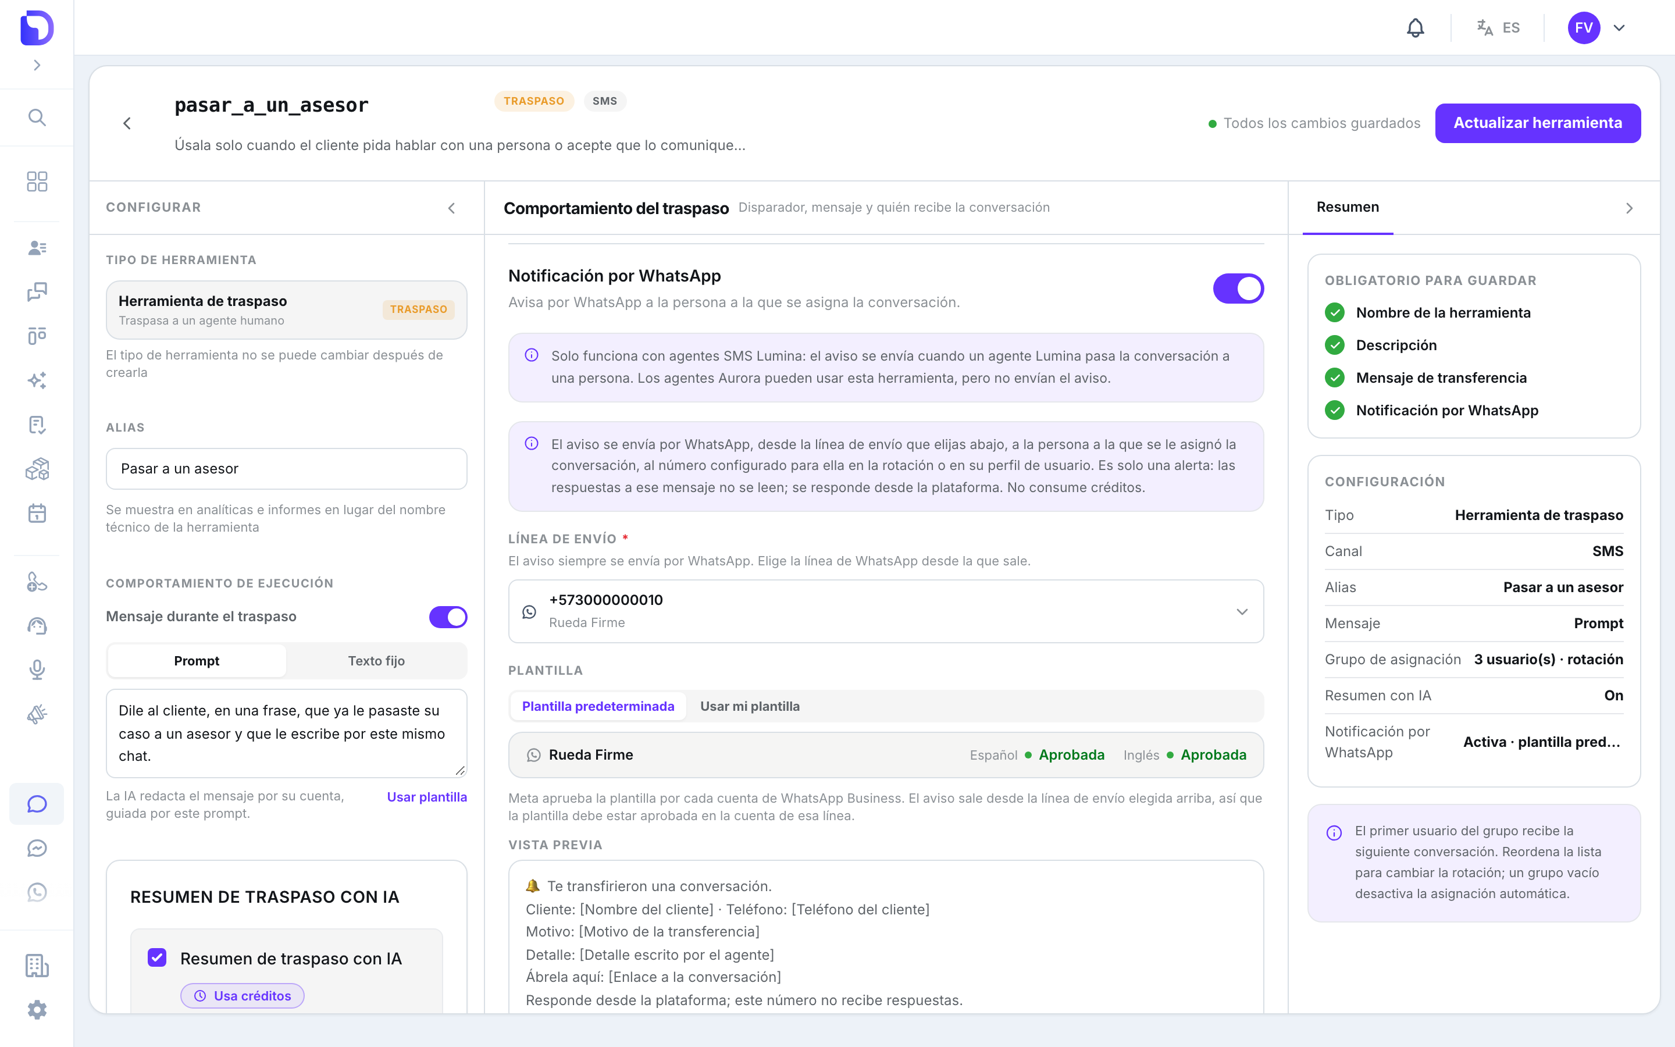Open the settings gear in sidebar
The image size is (1675, 1047).
tap(37, 1010)
